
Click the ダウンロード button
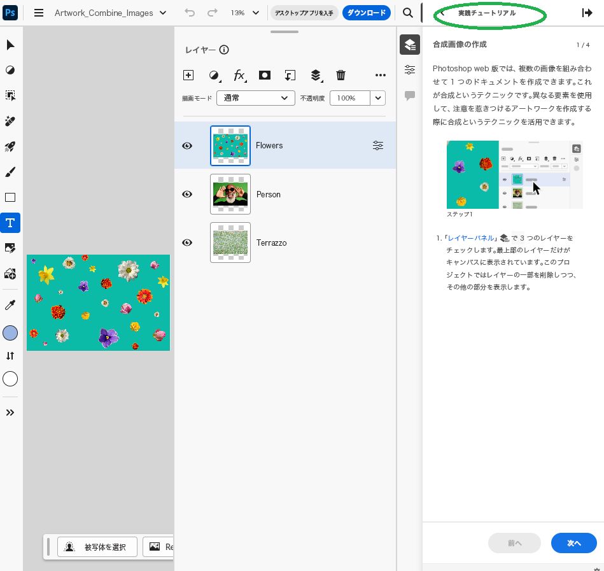[367, 13]
